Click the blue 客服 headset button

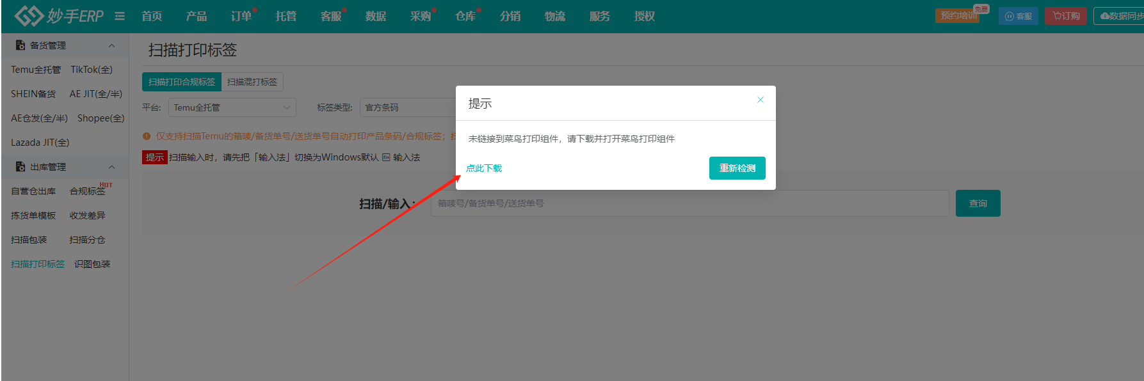(1018, 16)
